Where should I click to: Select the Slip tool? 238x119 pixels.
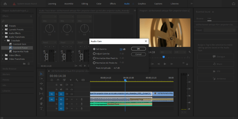click(41, 93)
